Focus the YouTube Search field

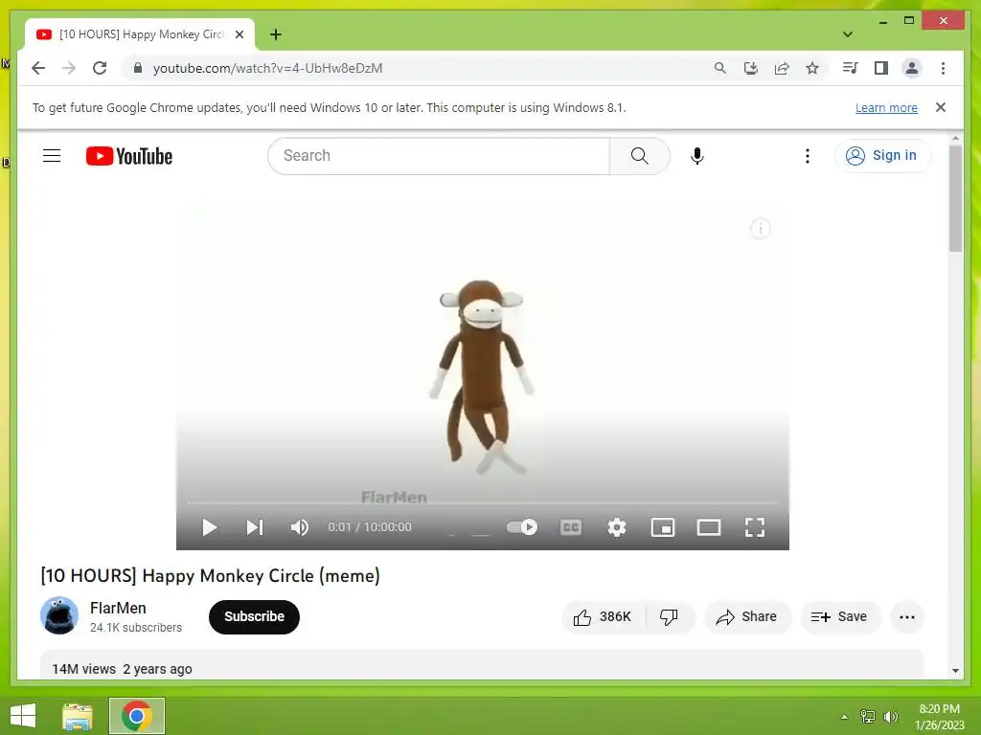point(439,156)
